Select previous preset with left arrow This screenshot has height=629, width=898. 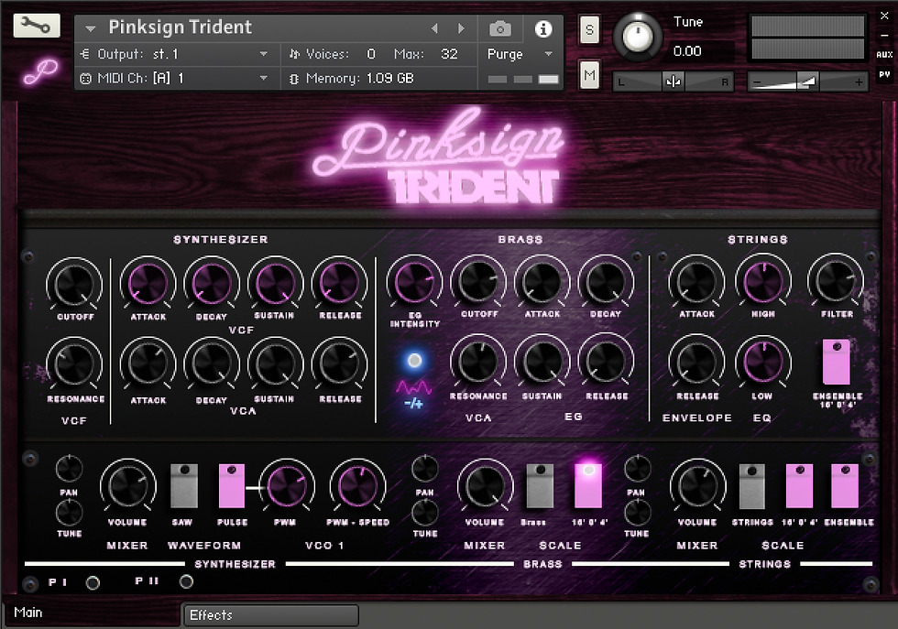click(434, 28)
